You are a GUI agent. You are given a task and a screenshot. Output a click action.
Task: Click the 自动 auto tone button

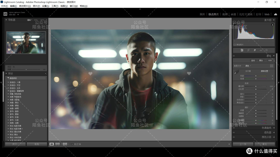click(253, 60)
